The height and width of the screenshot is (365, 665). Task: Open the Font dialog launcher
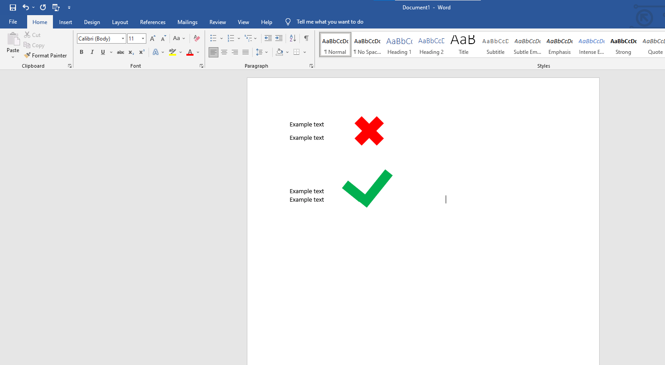pyautogui.click(x=202, y=66)
